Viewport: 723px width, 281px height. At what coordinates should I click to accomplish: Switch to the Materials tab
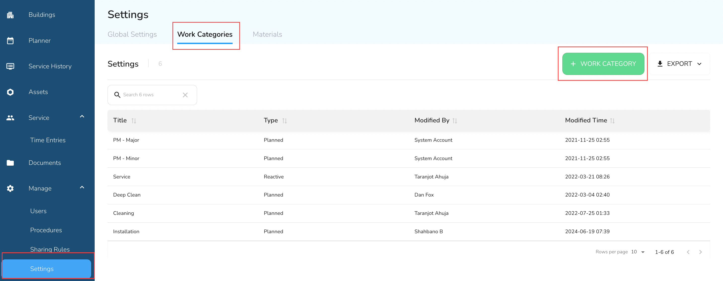[x=268, y=34]
